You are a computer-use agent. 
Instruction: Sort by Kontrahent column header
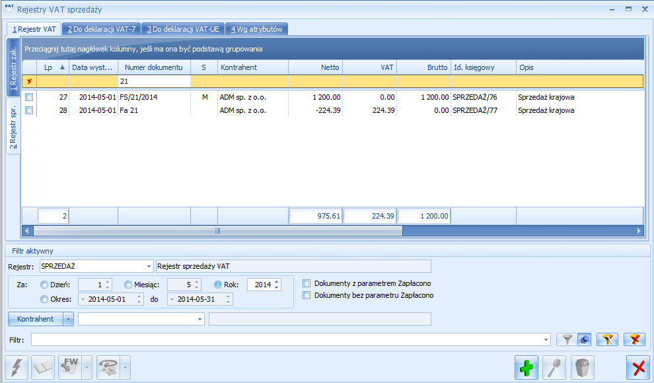pos(253,67)
